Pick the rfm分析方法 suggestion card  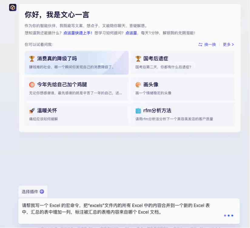point(182,115)
